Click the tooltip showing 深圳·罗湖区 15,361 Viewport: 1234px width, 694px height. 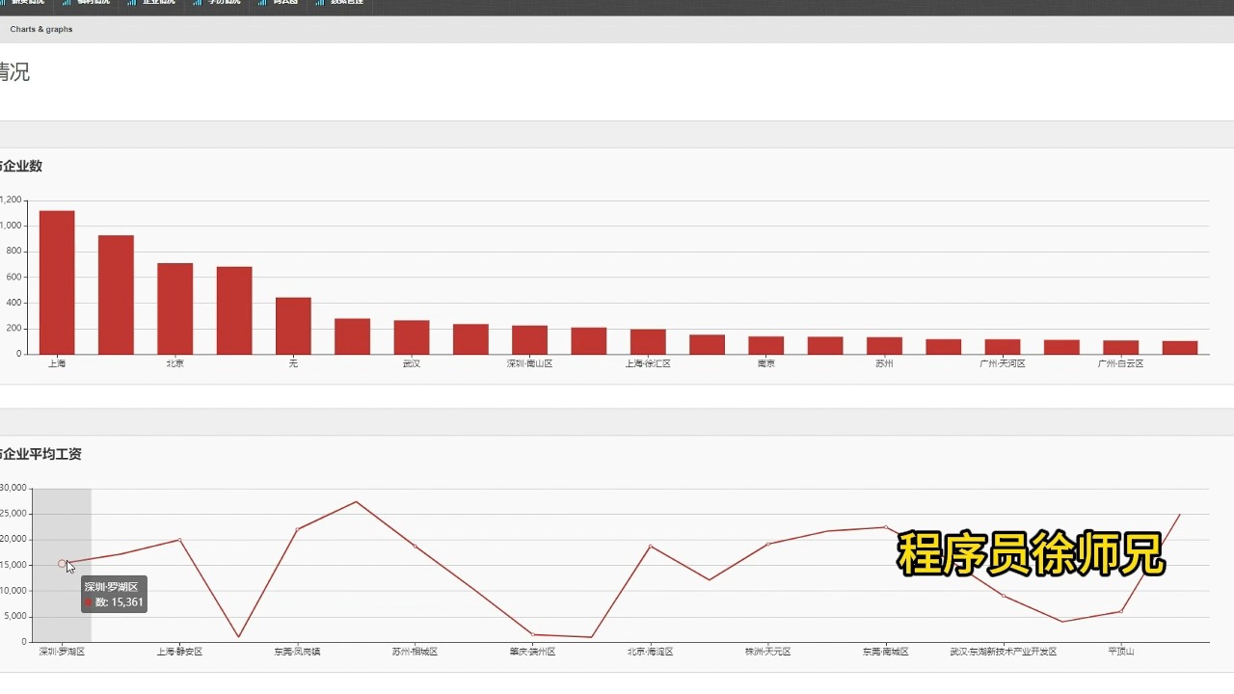coord(114,594)
